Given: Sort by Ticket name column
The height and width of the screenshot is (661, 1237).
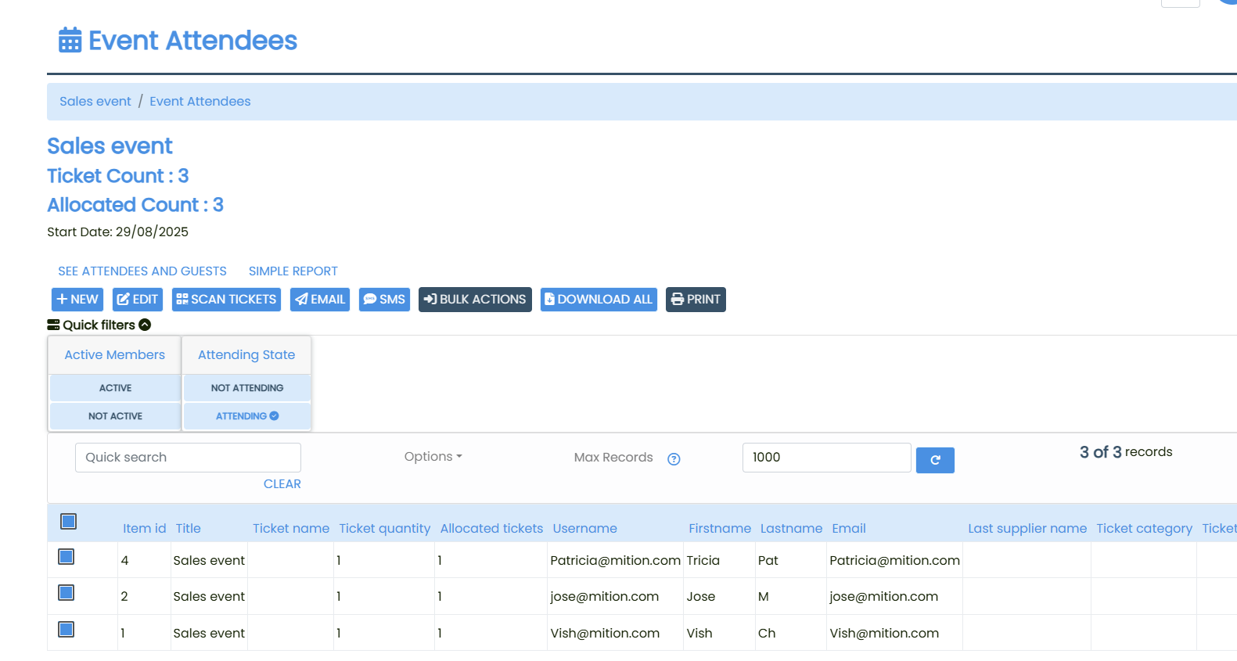Looking at the screenshot, I should [x=291, y=529].
